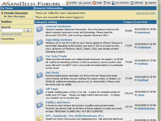
Task: Click the yellow SFF, Notebooks folder icon
Action: (x=40, y=118)
